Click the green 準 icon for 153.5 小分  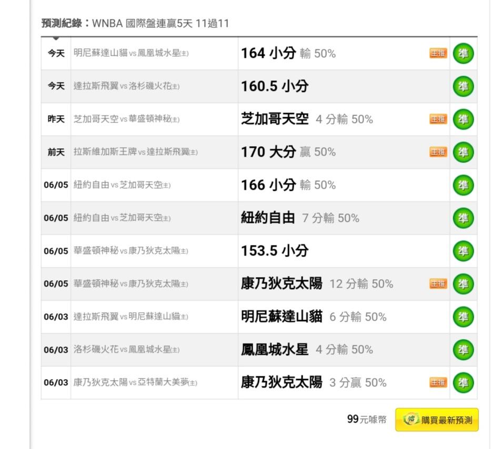[x=463, y=251]
